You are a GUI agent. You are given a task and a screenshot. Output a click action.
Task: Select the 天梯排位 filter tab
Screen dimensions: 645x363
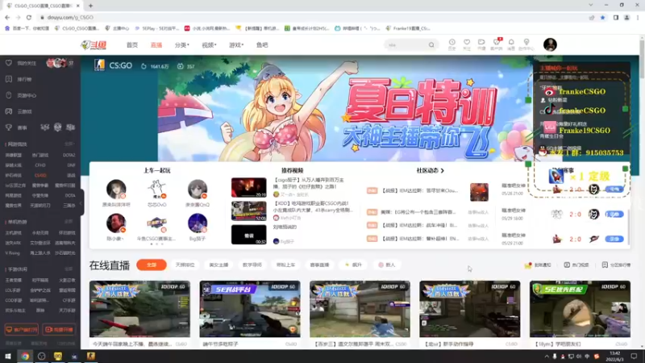coord(185,265)
